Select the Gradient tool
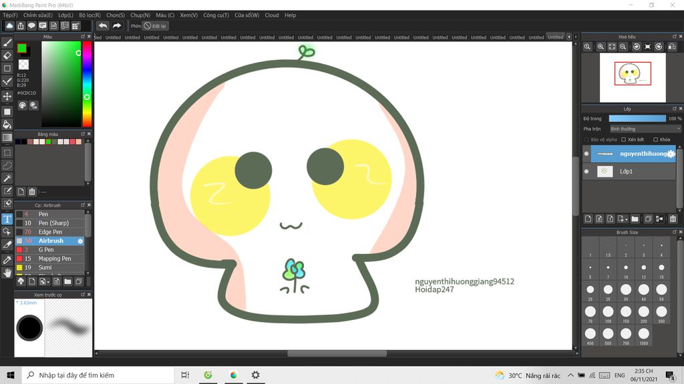The image size is (684, 384). [7, 137]
